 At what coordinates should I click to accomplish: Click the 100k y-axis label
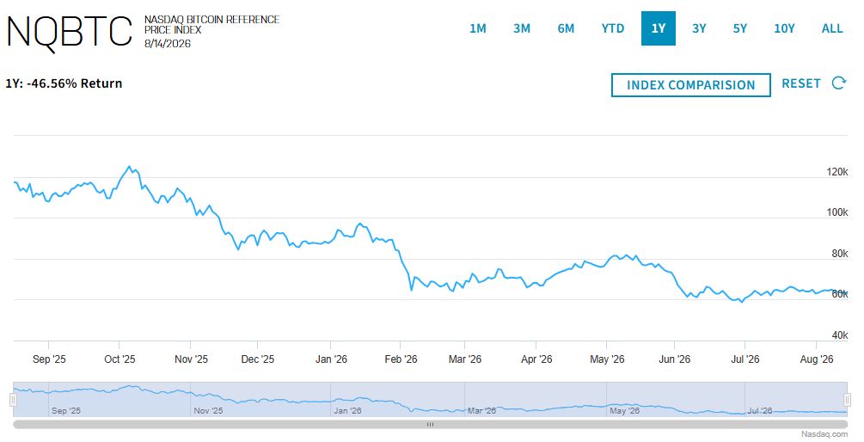point(837,212)
